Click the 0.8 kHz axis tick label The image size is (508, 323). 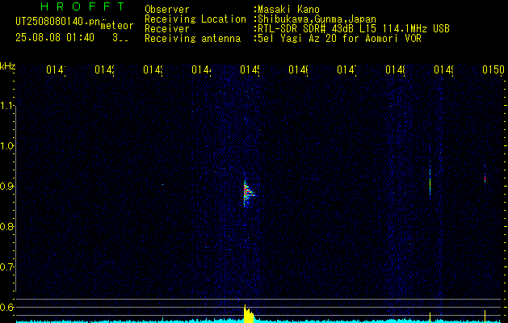pyautogui.click(x=6, y=226)
